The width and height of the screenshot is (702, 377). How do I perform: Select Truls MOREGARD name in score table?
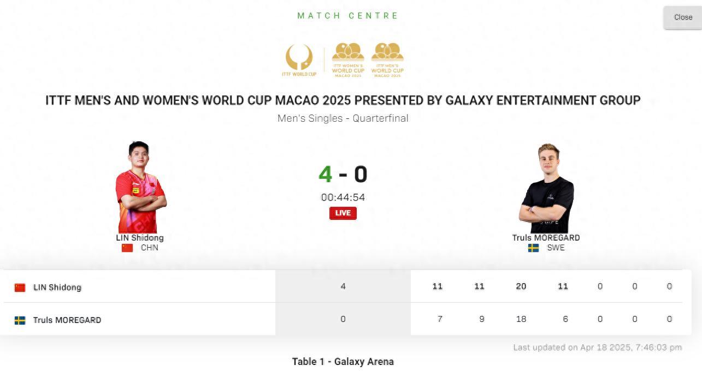tap(67, 320)
